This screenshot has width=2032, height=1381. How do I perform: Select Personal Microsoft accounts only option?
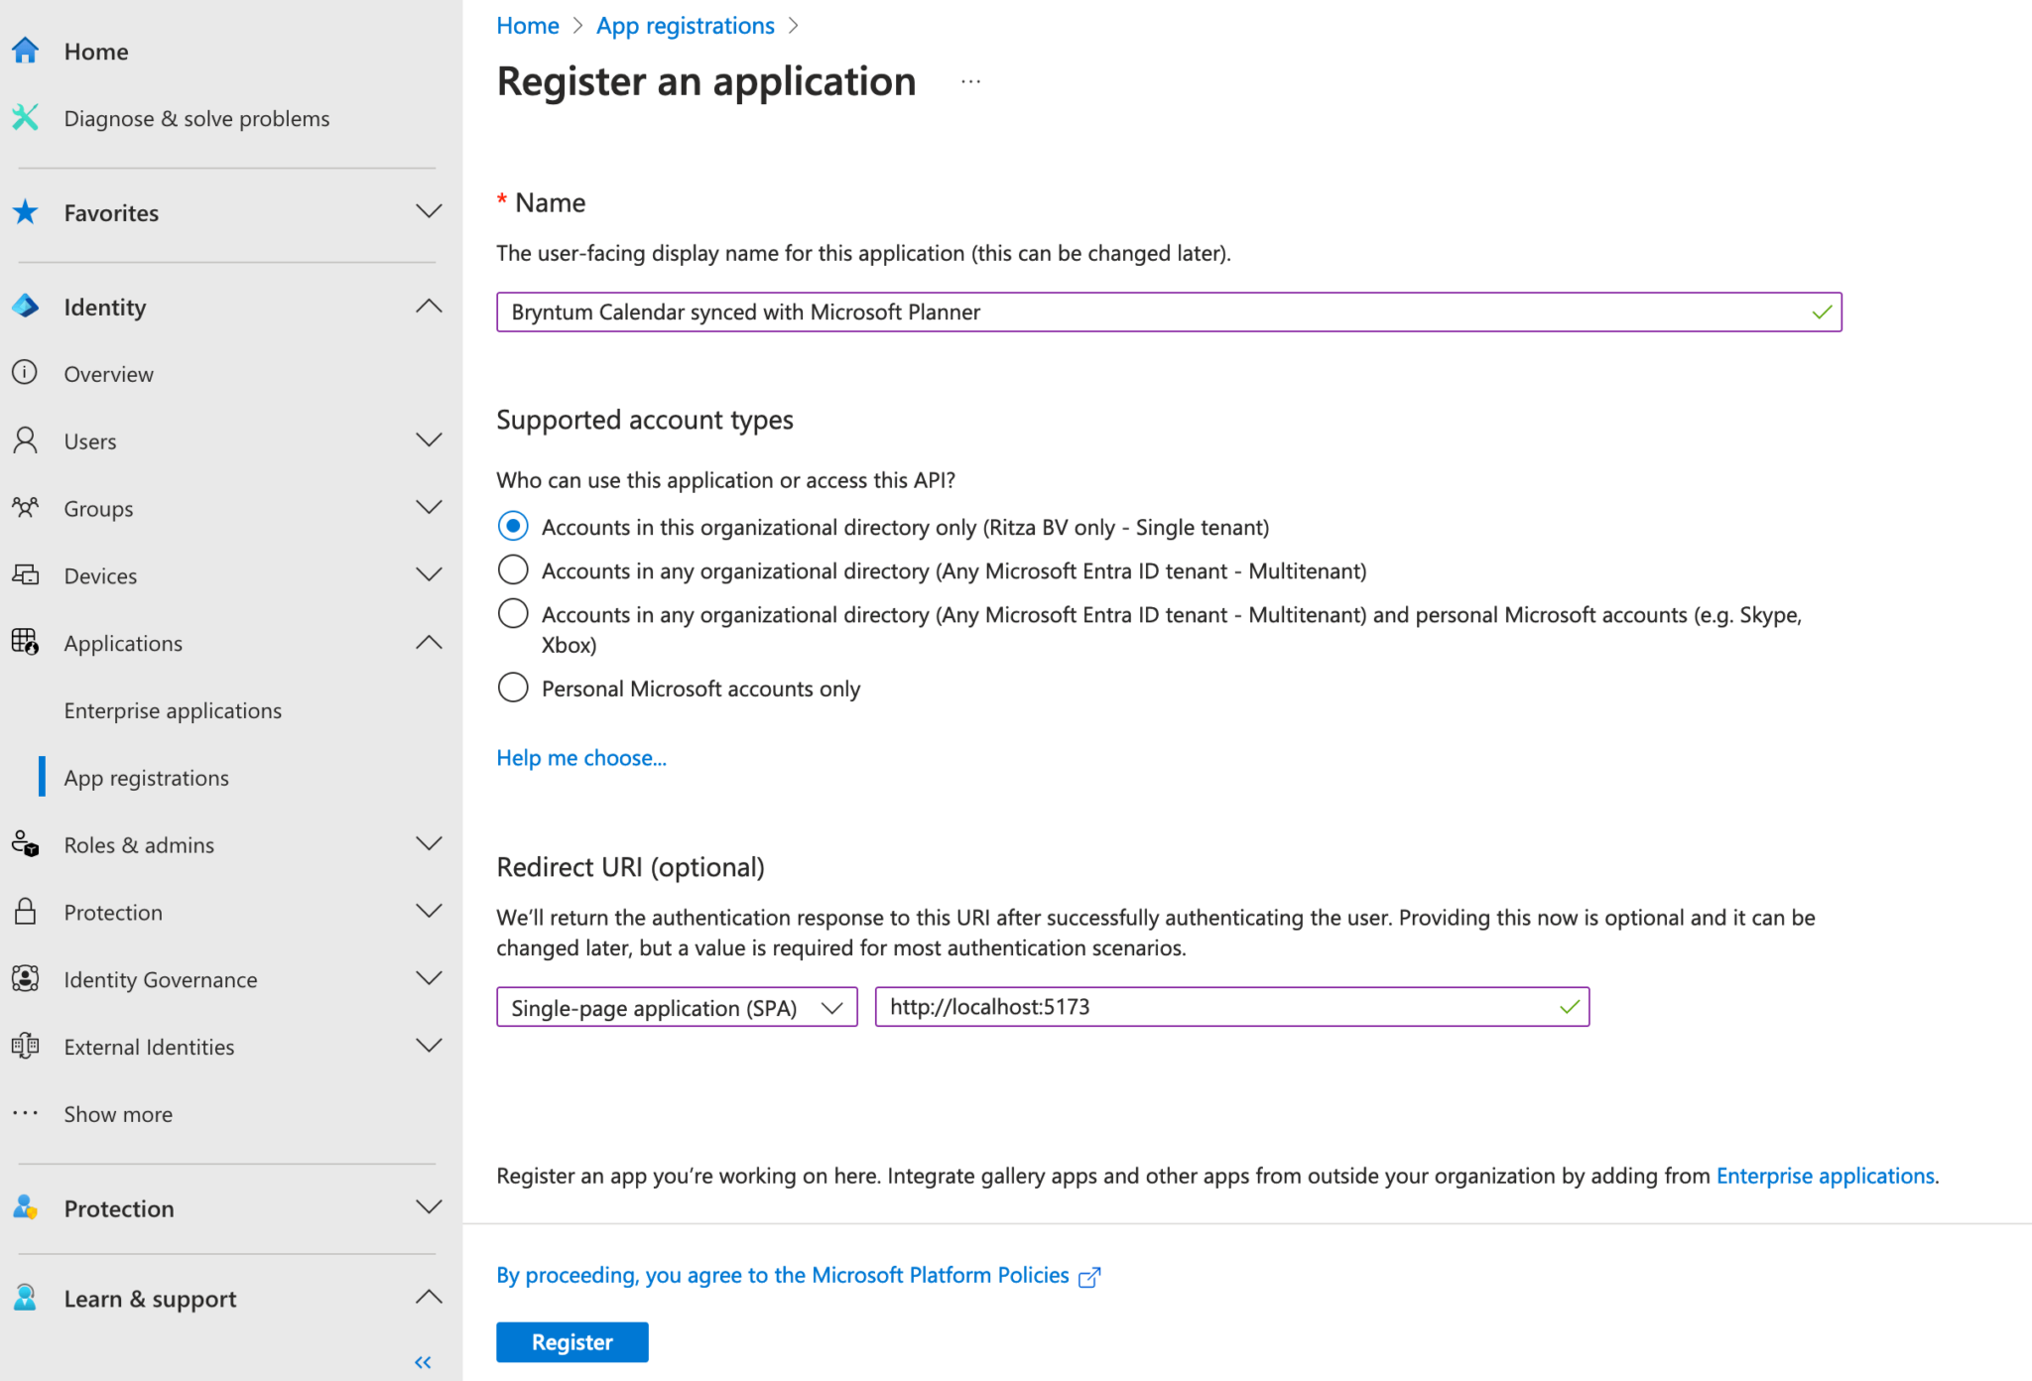click(513, 687)
